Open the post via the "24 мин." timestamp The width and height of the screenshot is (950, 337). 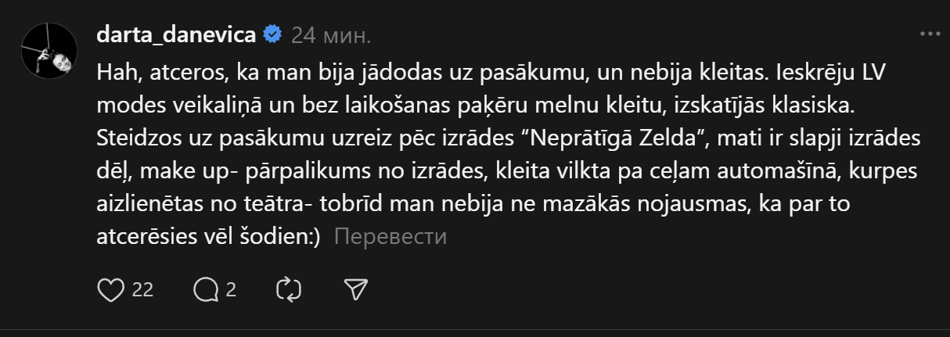(331, 36)
